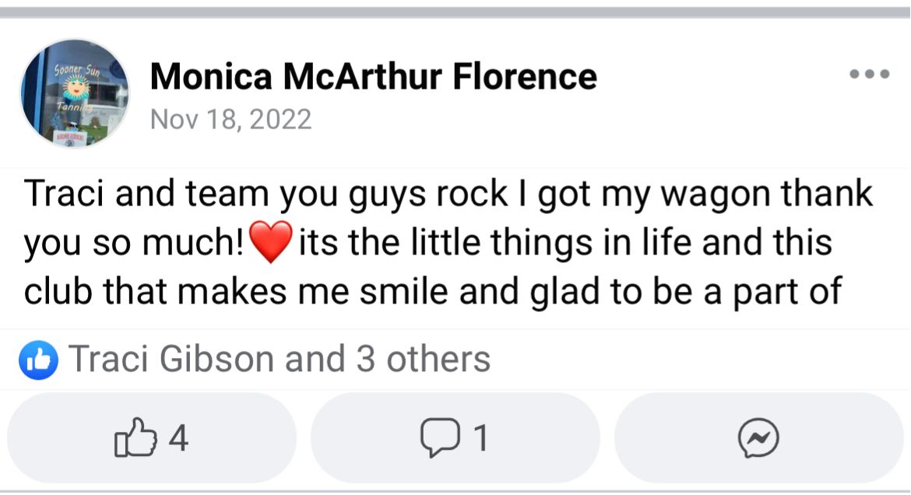Viewport: 911px width, 495px height.
Task: Visit Monica McArthur Florence's profile name link
Action: pyautogui.click(x=373, y=76)
